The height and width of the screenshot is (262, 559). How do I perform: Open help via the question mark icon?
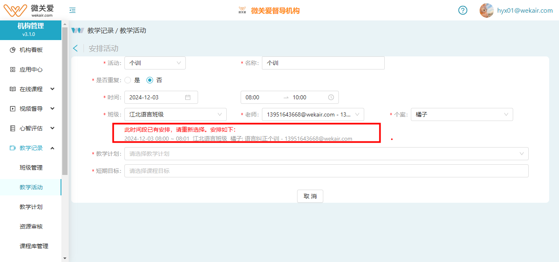462,11
